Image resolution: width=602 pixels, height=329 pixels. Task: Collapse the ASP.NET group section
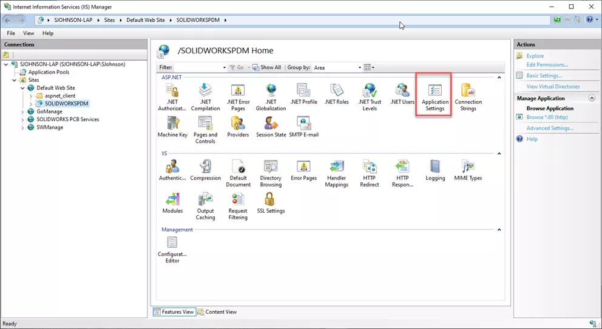click(x=499, y=78)
